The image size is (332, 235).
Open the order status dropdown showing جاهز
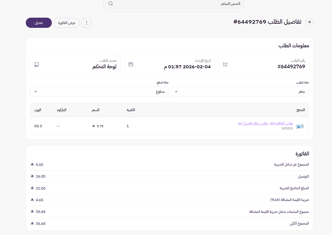tap(240, 91)
